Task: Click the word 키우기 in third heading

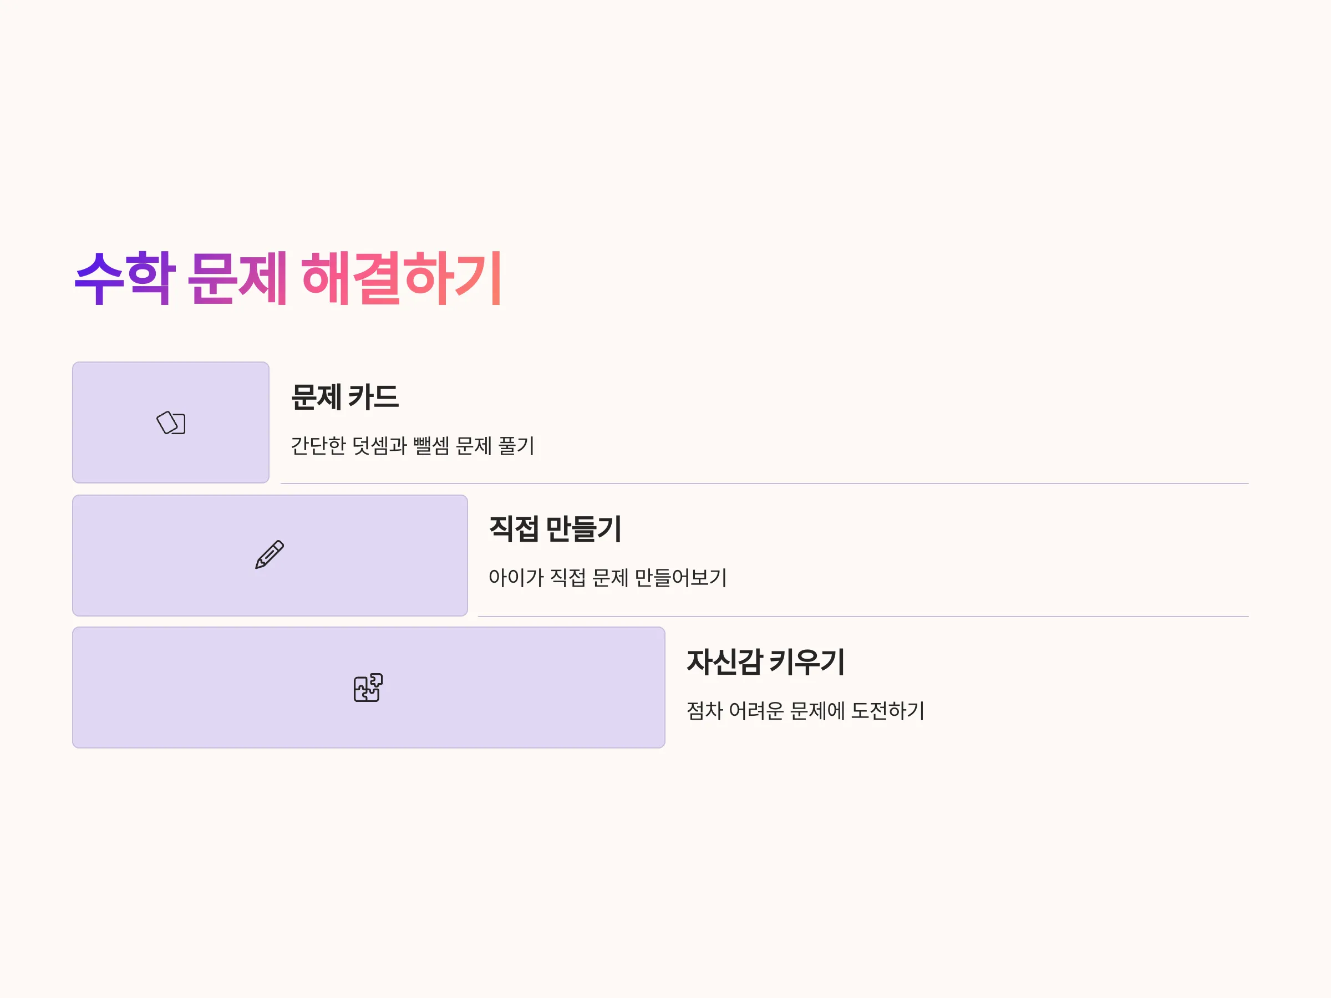Action: pyautogui.click(x=807, y=661)
